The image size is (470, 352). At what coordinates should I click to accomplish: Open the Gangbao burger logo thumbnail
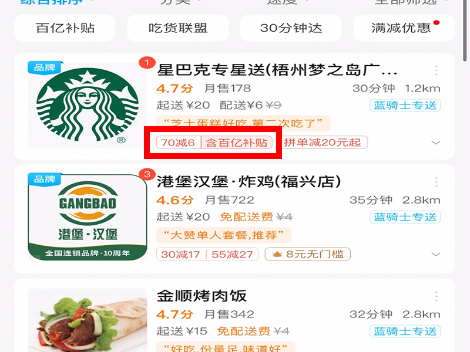[x=87, y=217]
